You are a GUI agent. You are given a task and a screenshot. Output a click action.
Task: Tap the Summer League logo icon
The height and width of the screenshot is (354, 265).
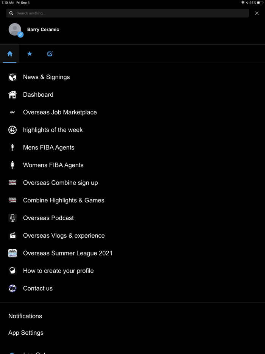click(12, 253)
